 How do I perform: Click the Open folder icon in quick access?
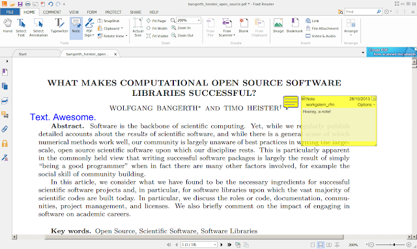12,4
